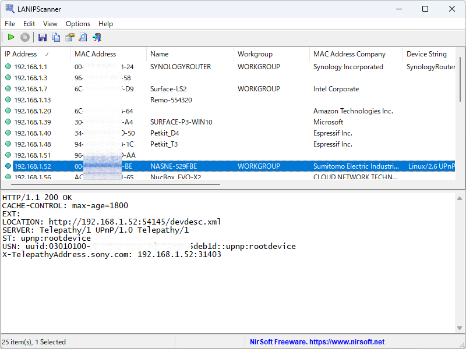
Task: Open the Options menu
Action: click(x=77, y=24)
